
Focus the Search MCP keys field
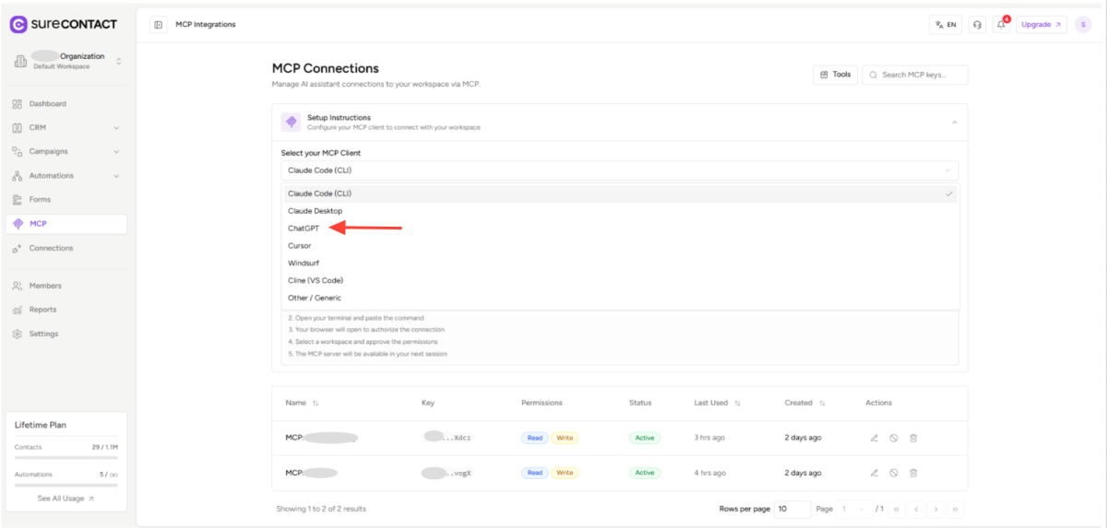[x=922, y=75]
